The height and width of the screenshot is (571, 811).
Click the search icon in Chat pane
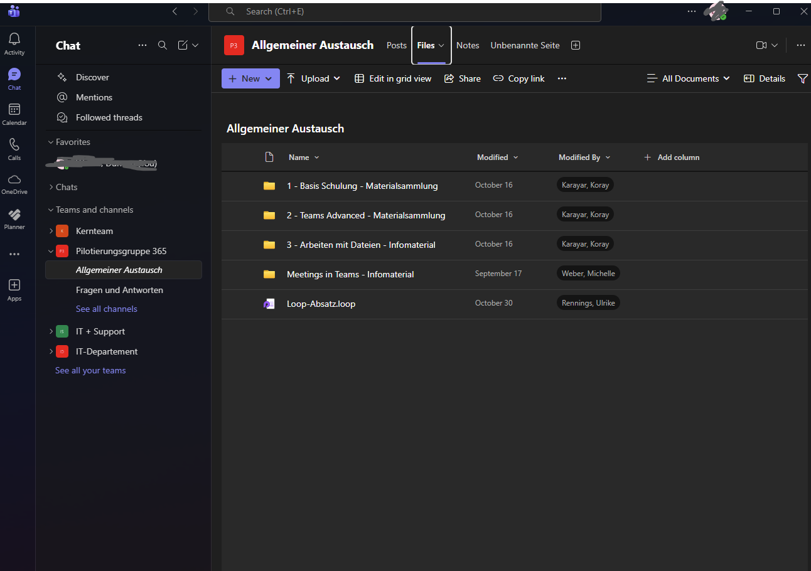click(x=162, y=45)
